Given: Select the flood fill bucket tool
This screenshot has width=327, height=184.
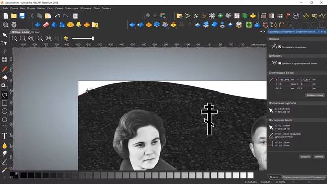Looking at the screenshot, I should [5, 77].
